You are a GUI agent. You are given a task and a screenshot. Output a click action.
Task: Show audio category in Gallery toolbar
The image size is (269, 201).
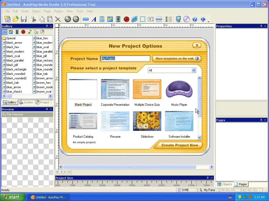(30, 32)
